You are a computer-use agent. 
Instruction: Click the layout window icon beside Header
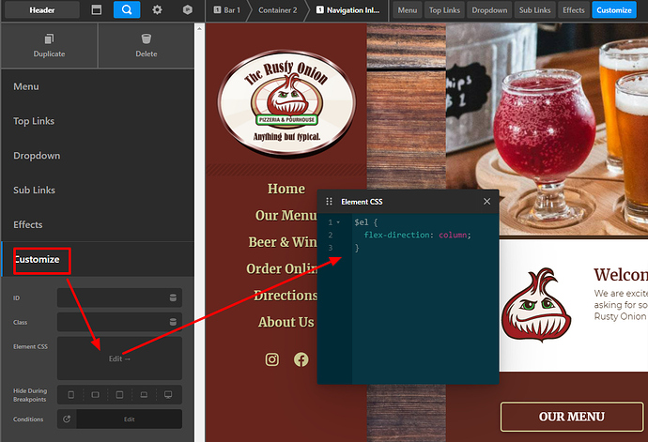pyautogui.click(x=97, y=10)
